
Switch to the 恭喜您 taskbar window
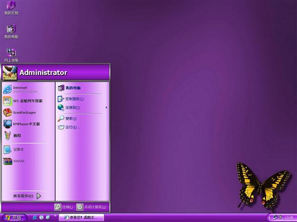pos(82,217)
